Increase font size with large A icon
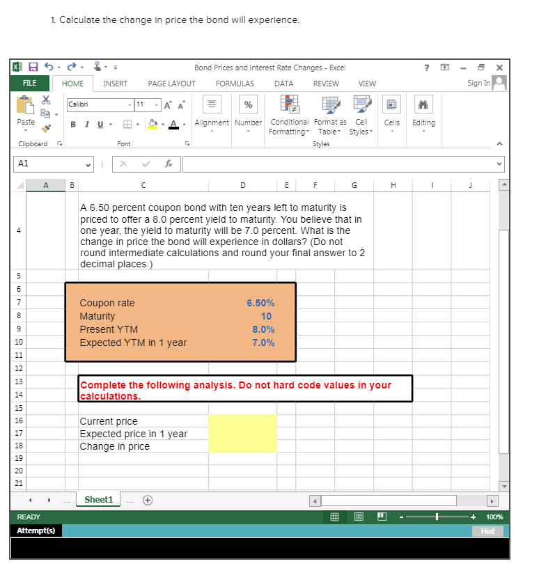Screen dimensions: 539x582 click(x=168, y=105)
